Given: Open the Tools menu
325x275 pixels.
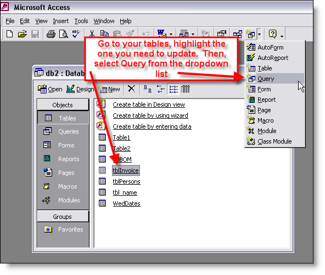Looking at the screenshot, I should click(81, 21).
